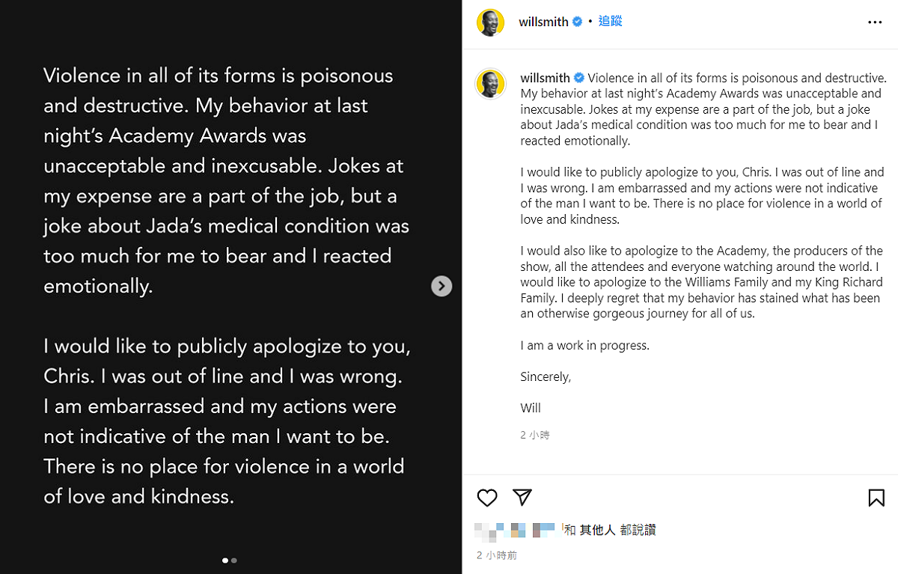Open the willsmith username in the caption
The height and width of the screenshot is (574, 898).
[x=546, y=78]
